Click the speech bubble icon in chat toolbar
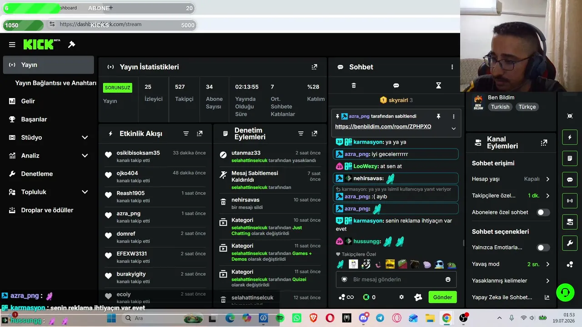The width and height of the screenshot is (582, 327). 396,85
